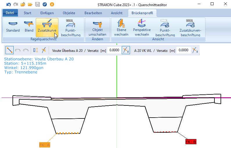Click Zusatzkurvenbeschriftung tool
This screenshot has width=231, height=148.
coord(190,28)
